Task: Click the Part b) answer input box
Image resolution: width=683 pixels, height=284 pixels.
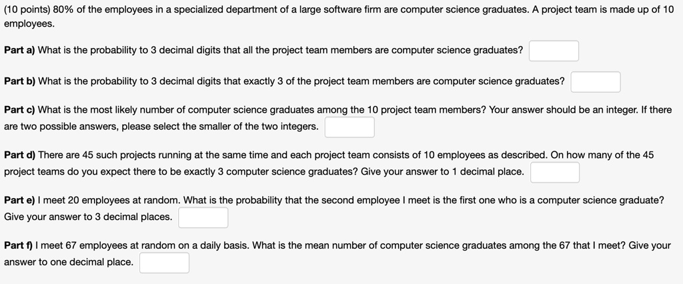Action: pyautogui.click(x=596, y=82)
